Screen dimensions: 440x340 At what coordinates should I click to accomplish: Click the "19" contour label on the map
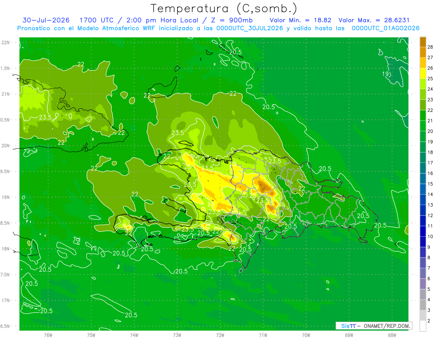coord(385,74)
